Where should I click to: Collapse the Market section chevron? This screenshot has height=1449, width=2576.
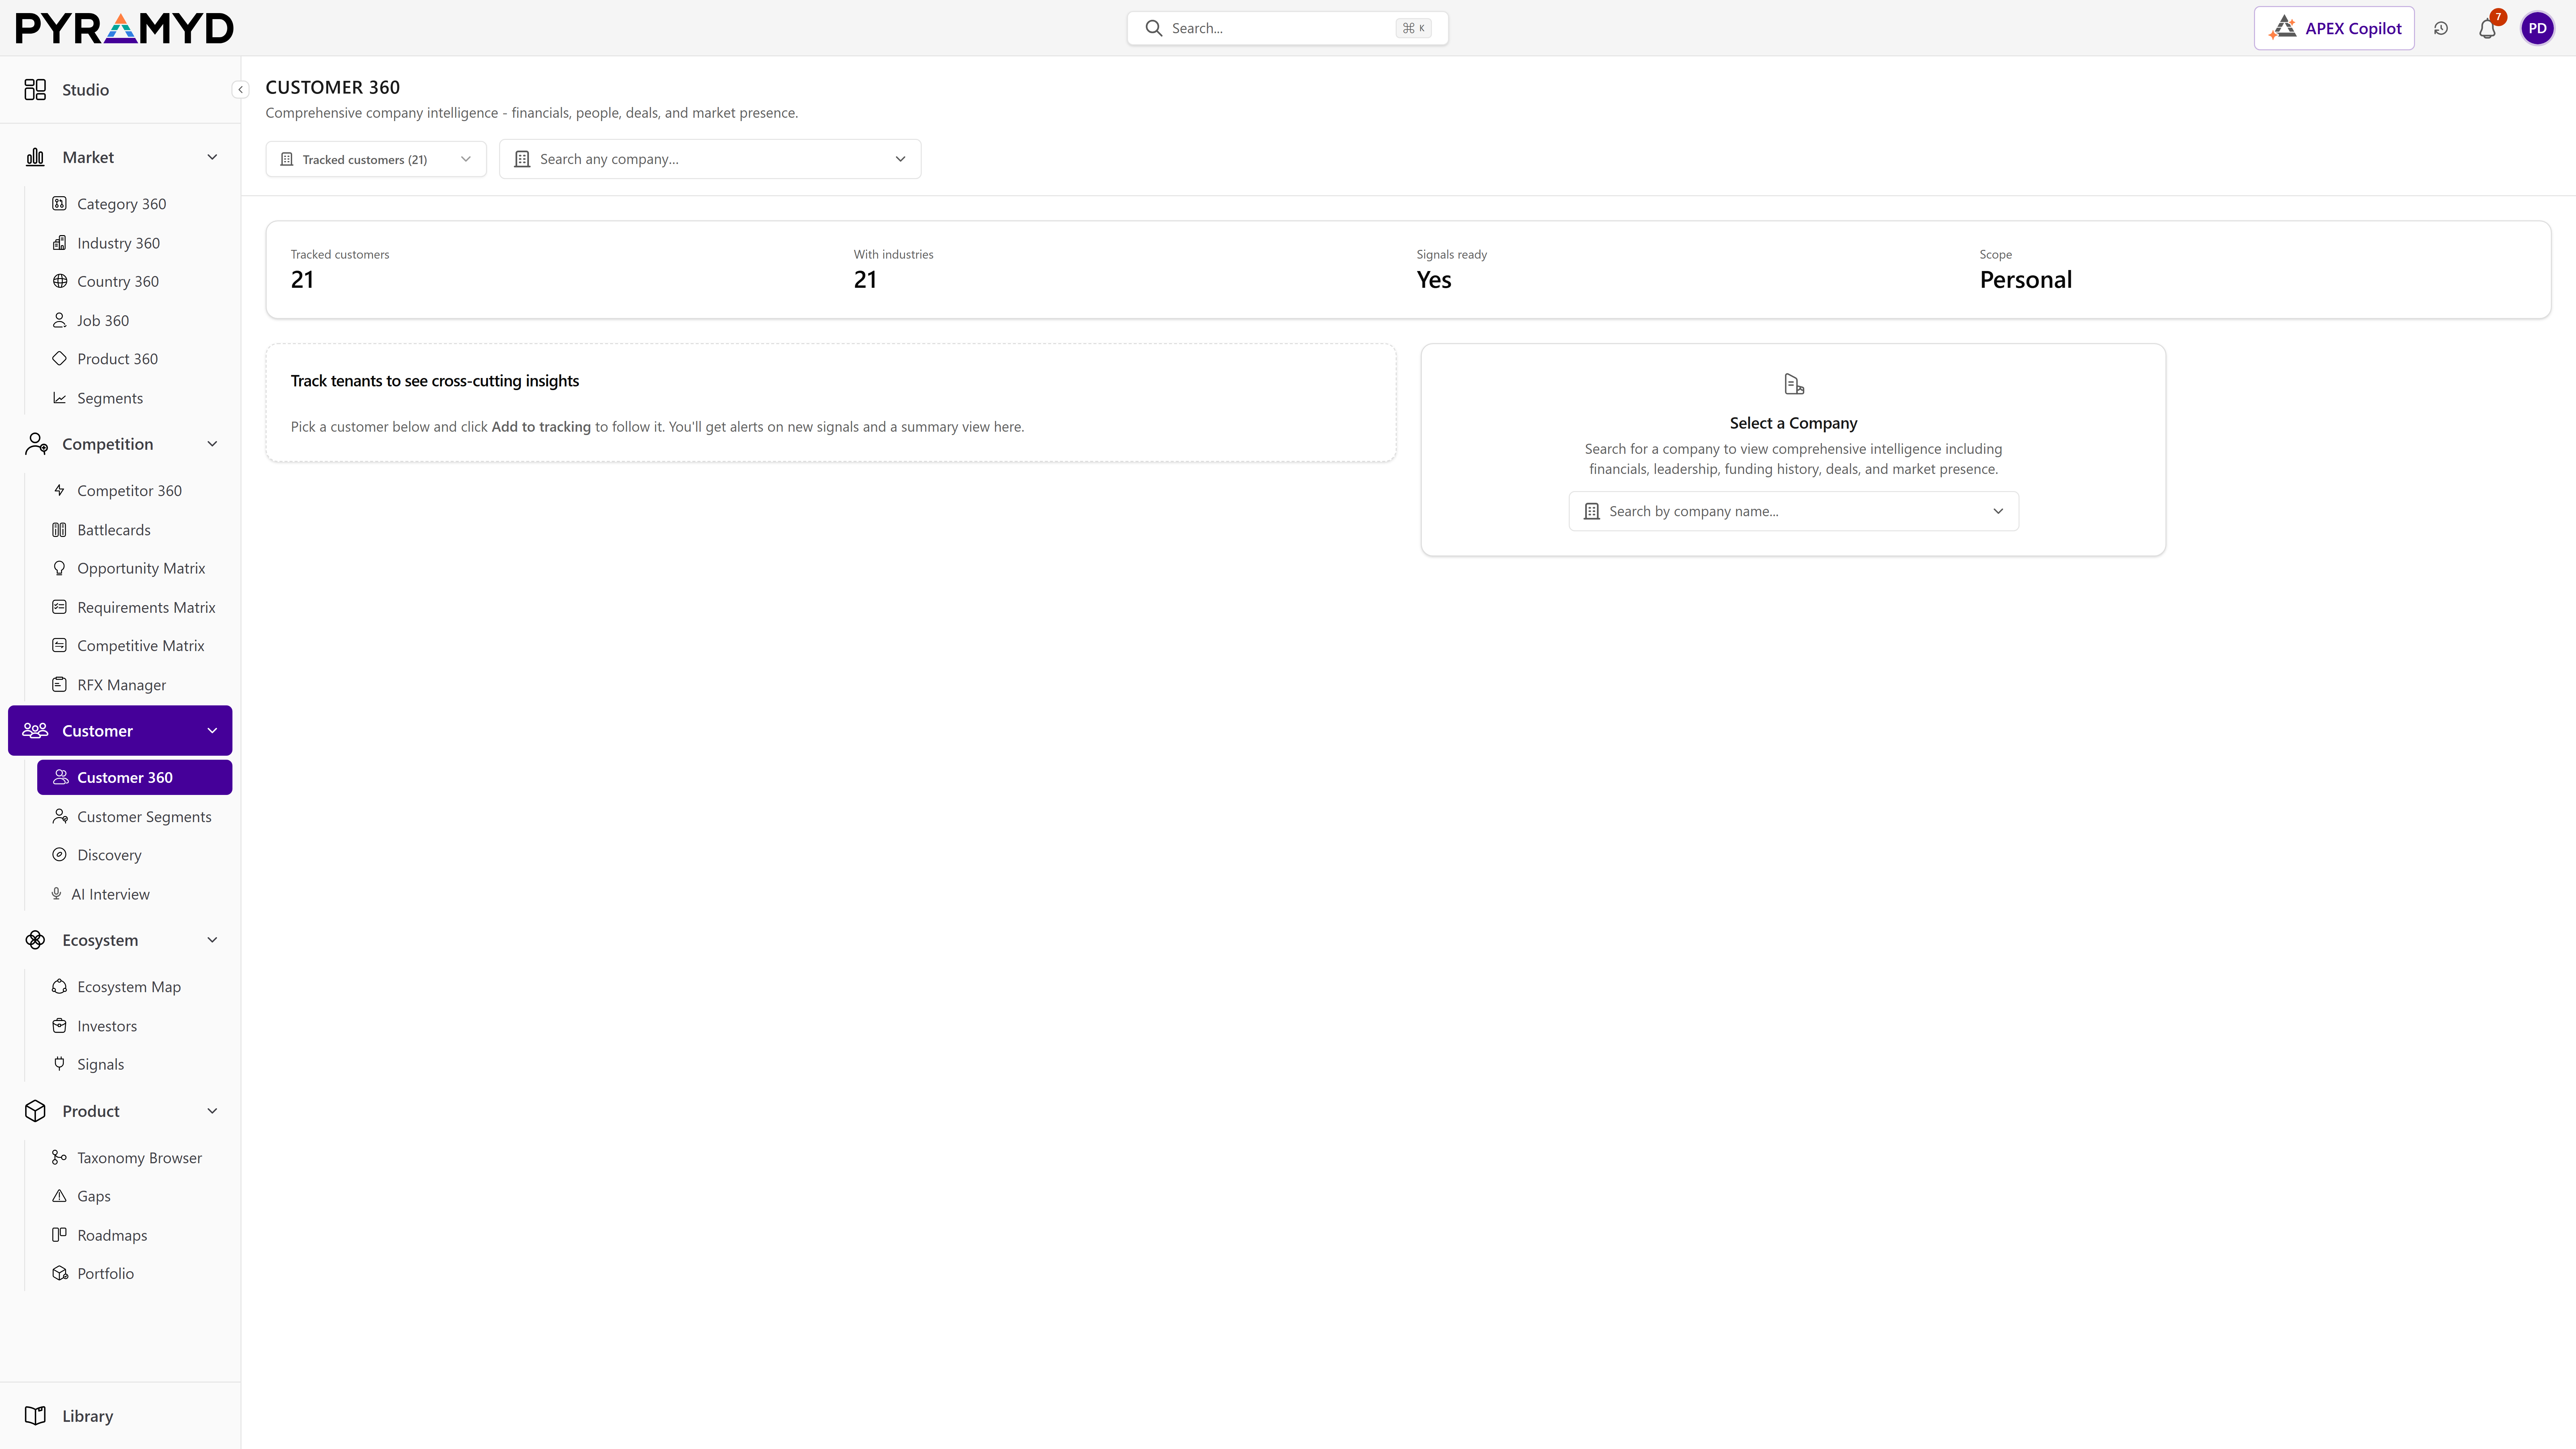click(x=212, y=157)
